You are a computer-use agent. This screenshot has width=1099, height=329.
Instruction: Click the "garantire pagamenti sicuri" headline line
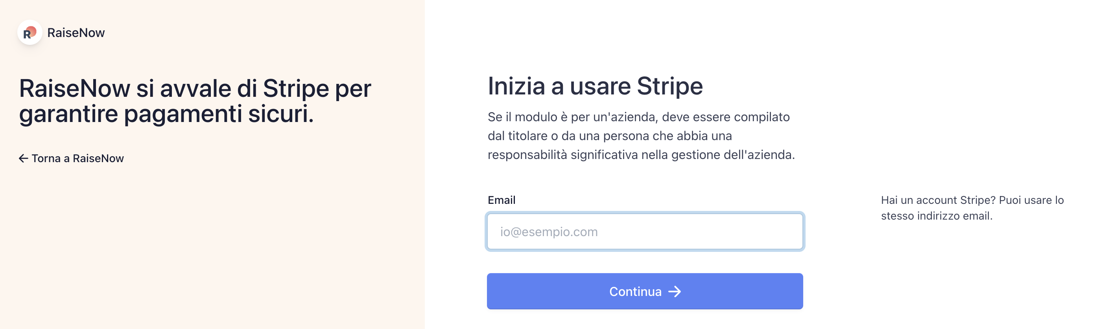click(x=166, y=114)
